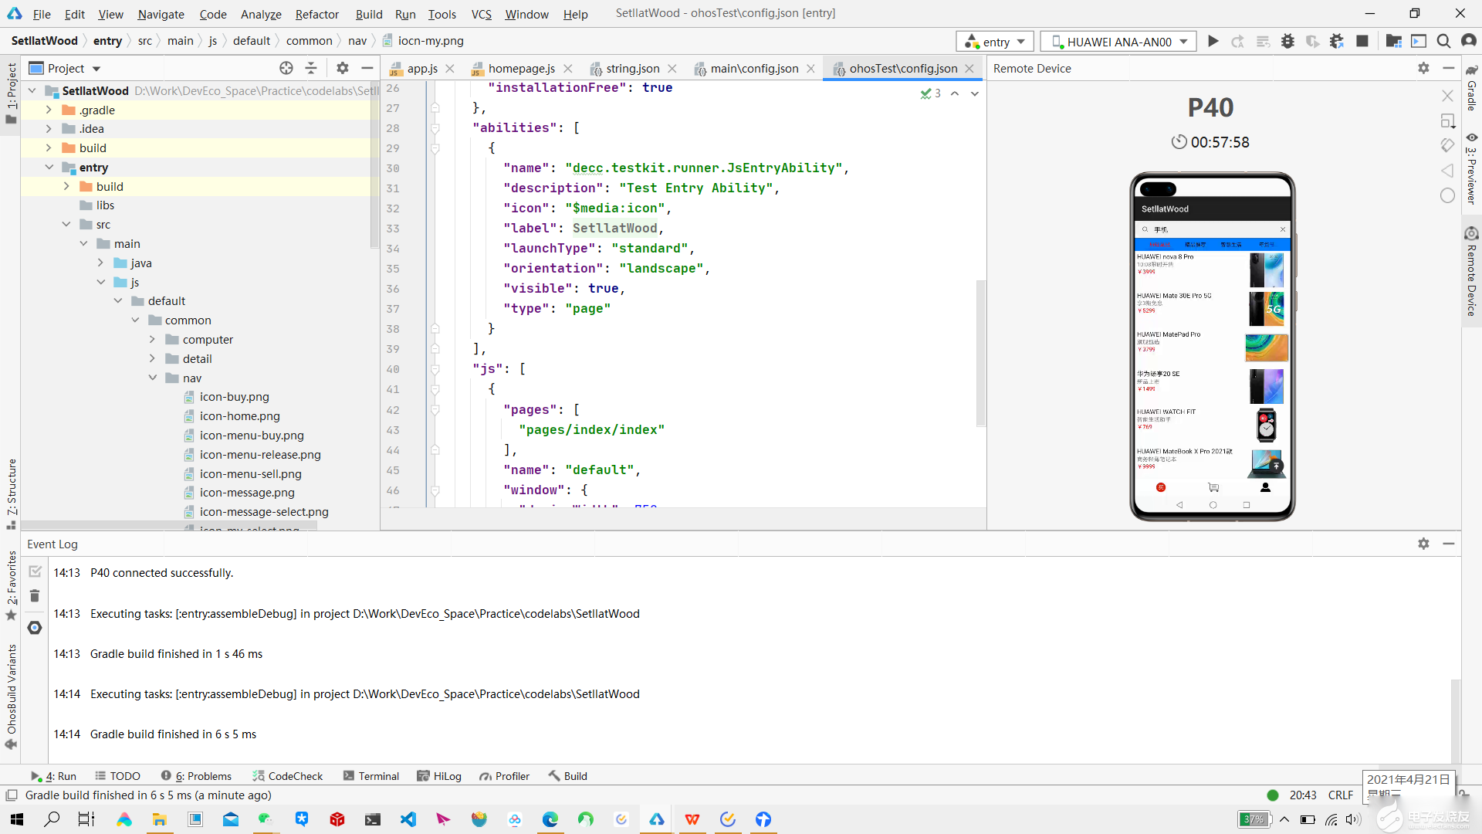
Task: Click the search field on the phone preview
Action: pyautogui.click(x=1212, y=229)
